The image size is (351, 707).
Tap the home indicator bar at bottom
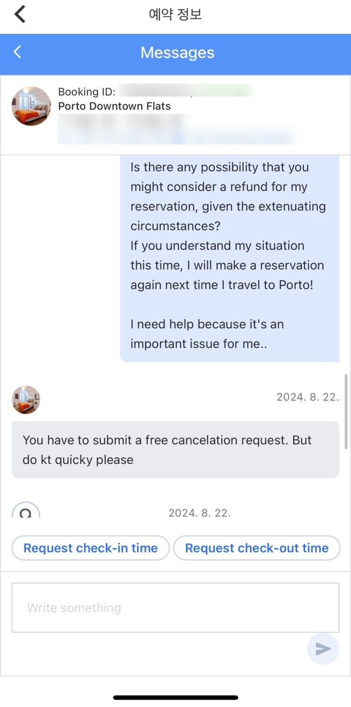175,697
